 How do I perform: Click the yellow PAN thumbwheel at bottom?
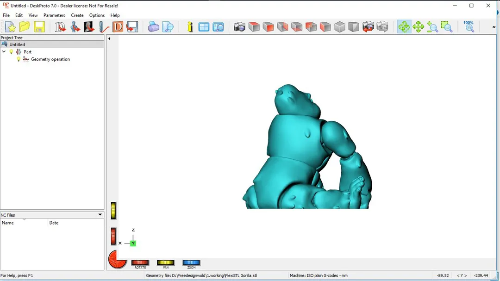165,262
